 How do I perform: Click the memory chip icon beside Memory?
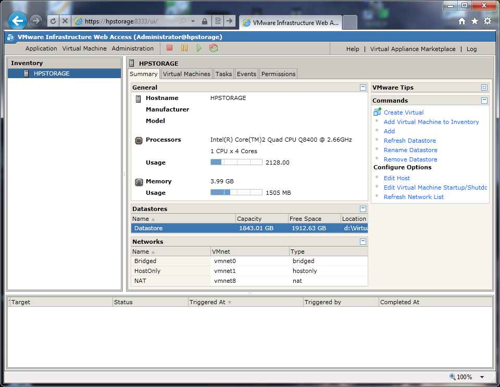(x=139, y=182)
